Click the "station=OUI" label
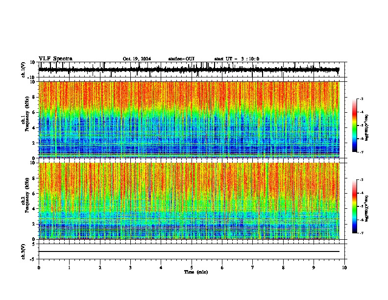 click(x=181, y=59)
